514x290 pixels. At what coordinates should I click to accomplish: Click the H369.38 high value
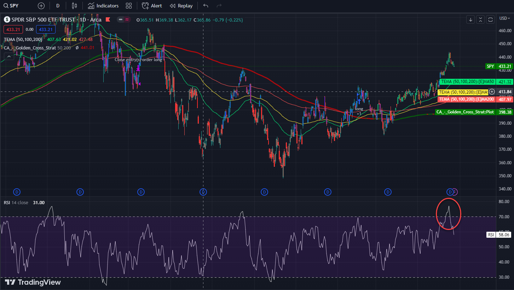164,20
